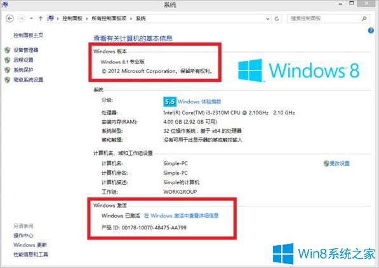This screenshot has width=379, height=268.
Task: Open 控制面板主页 link
Action: tap(28, 36)
